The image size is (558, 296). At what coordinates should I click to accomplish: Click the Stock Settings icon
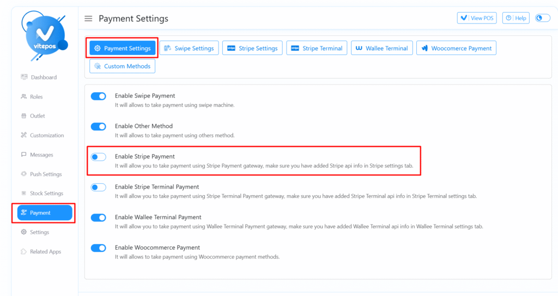(24, 193)
